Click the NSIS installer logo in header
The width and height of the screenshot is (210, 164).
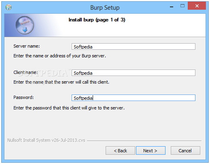25,25
